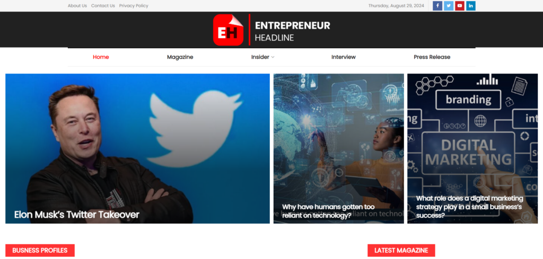543x259 pixels.
Task: Open the digital marketing strategy article headline
Action: coord(470,207)
